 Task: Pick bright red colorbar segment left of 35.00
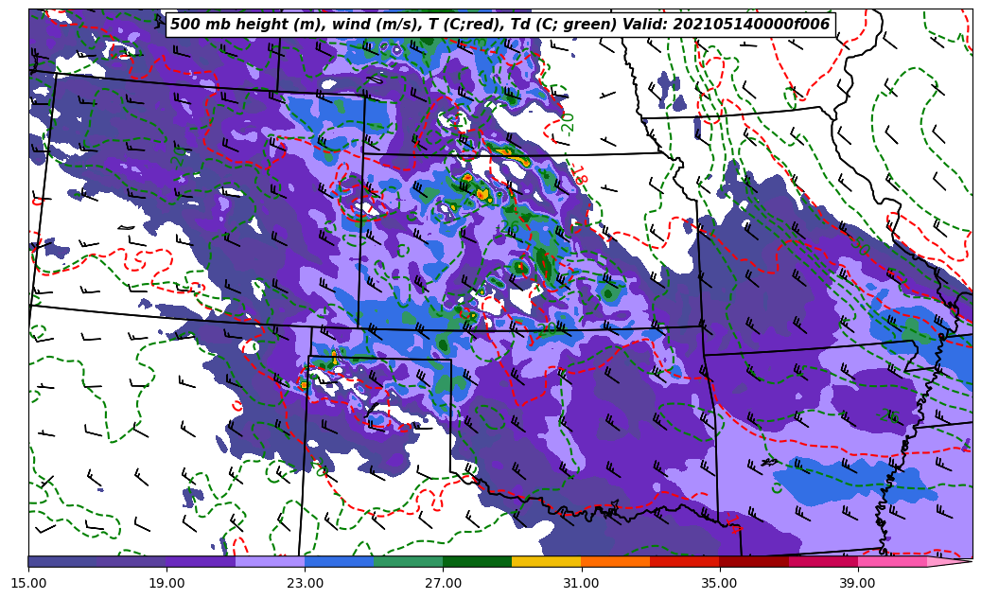684,562
